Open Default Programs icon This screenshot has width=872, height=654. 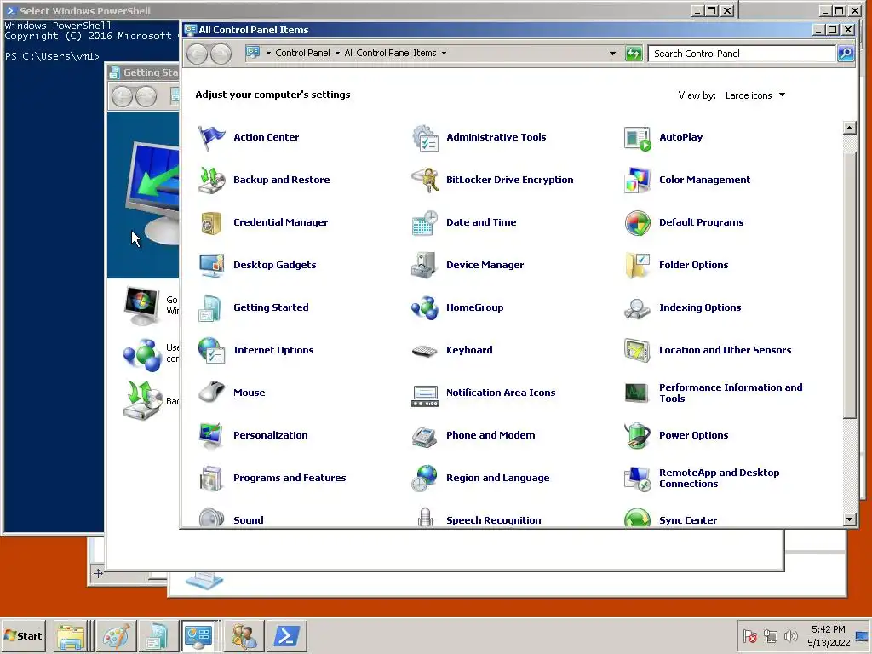[637, 222]
